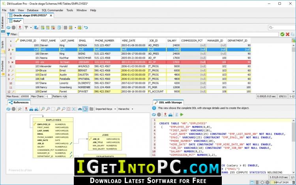Click the gray square grid toolbar icon

click(x=65, y=28)
